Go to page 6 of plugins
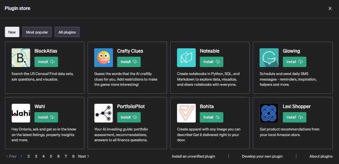The image size is (339, 164). [x=58, y=156]
